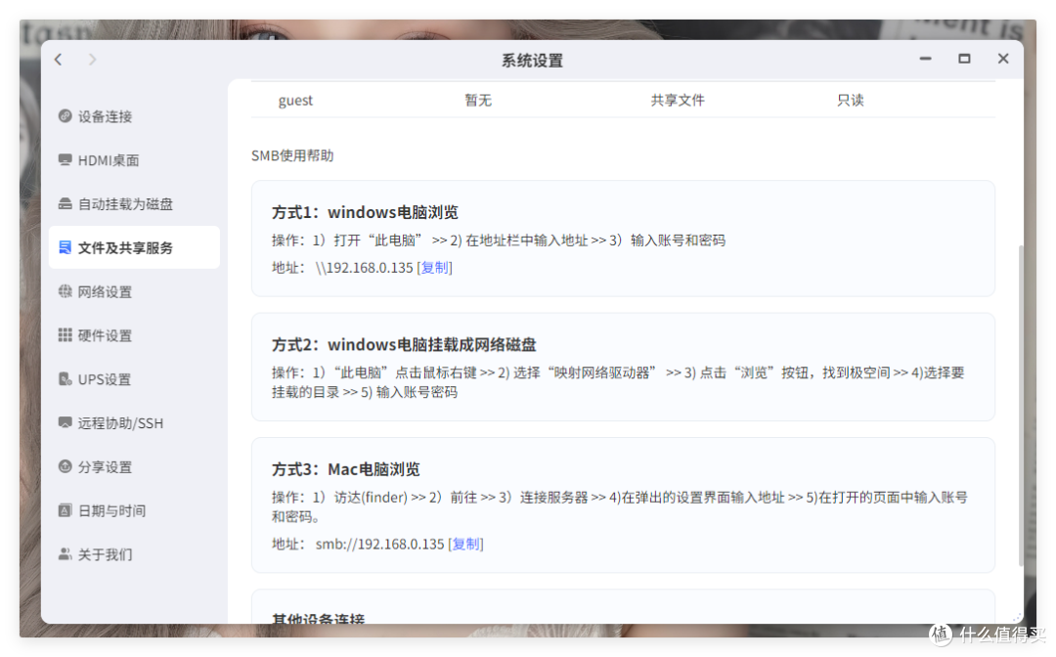The width and height of the screenshot is (1056, 657).
Task: Click the 方式1：windows电脑浏览 heading
Action: (365, 212)
